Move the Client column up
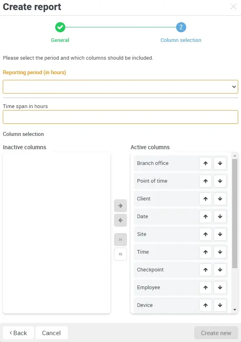This screenshot has height=342, width=241. (206, 199)
